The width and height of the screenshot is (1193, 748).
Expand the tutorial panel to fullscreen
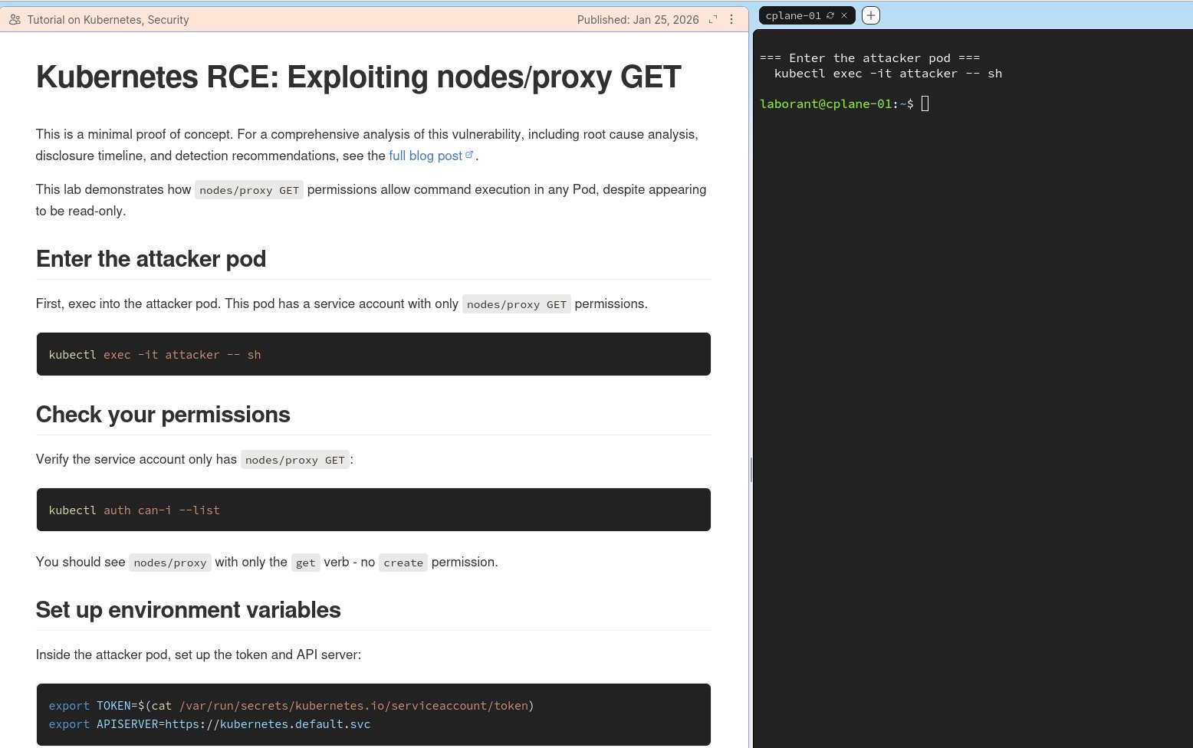713,20
